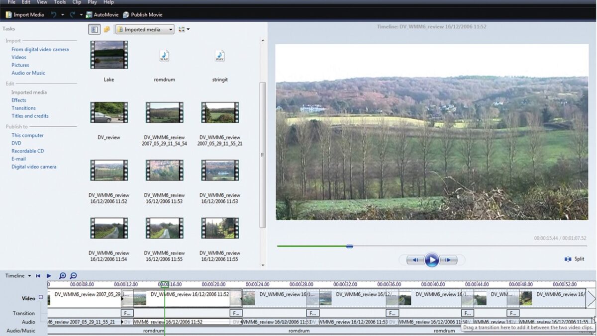Play the timeline from the toolbar

pyautogui.click(x=49, y=276)
